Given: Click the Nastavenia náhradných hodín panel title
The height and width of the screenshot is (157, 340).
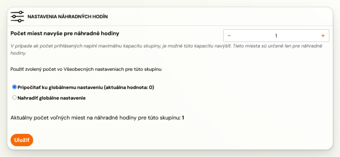Looking at the screenshot, I should (68, 17).
